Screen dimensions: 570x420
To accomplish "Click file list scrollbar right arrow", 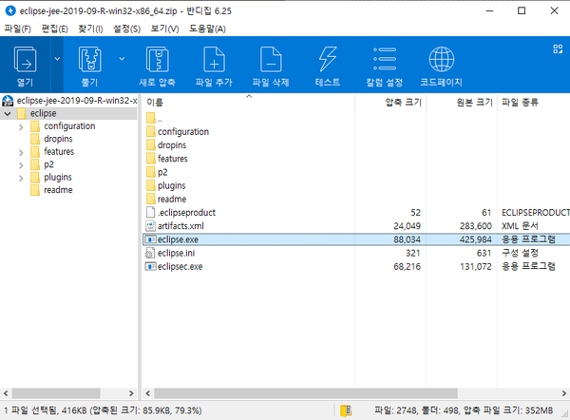I will (563, 393).
